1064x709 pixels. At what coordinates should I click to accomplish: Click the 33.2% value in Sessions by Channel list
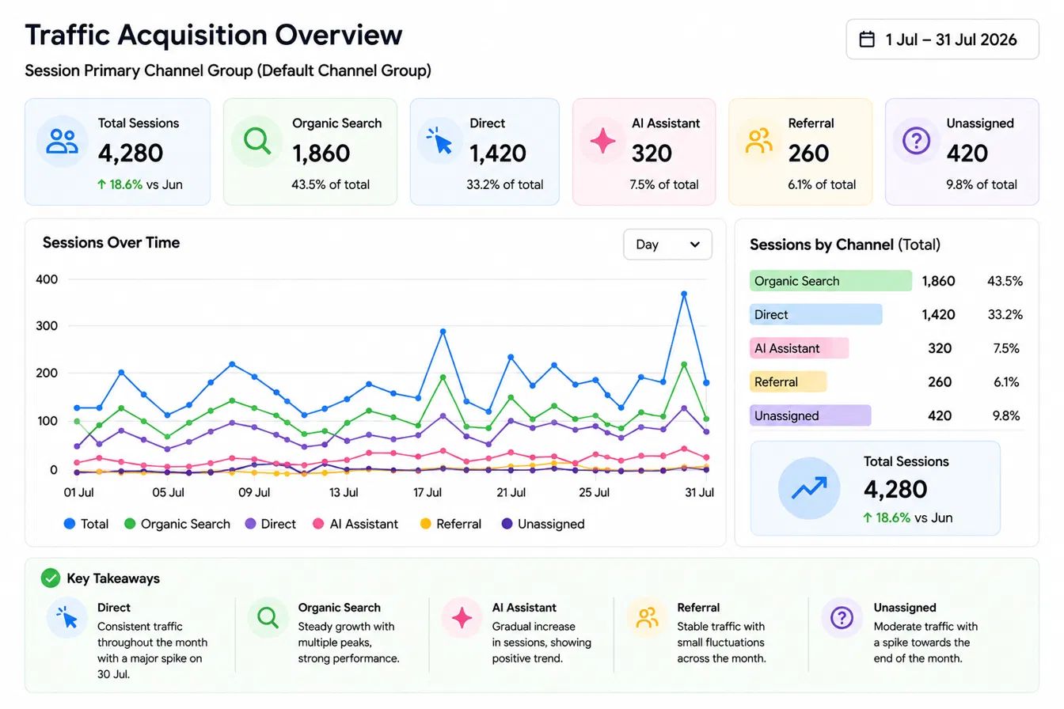[x=1005, y=315]
